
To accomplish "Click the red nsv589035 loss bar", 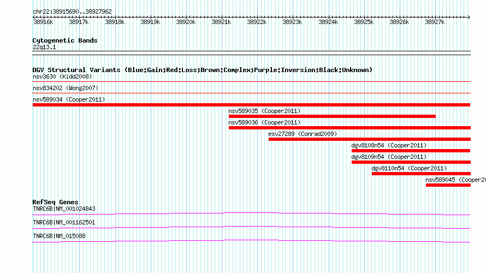I will pos(332,116).
